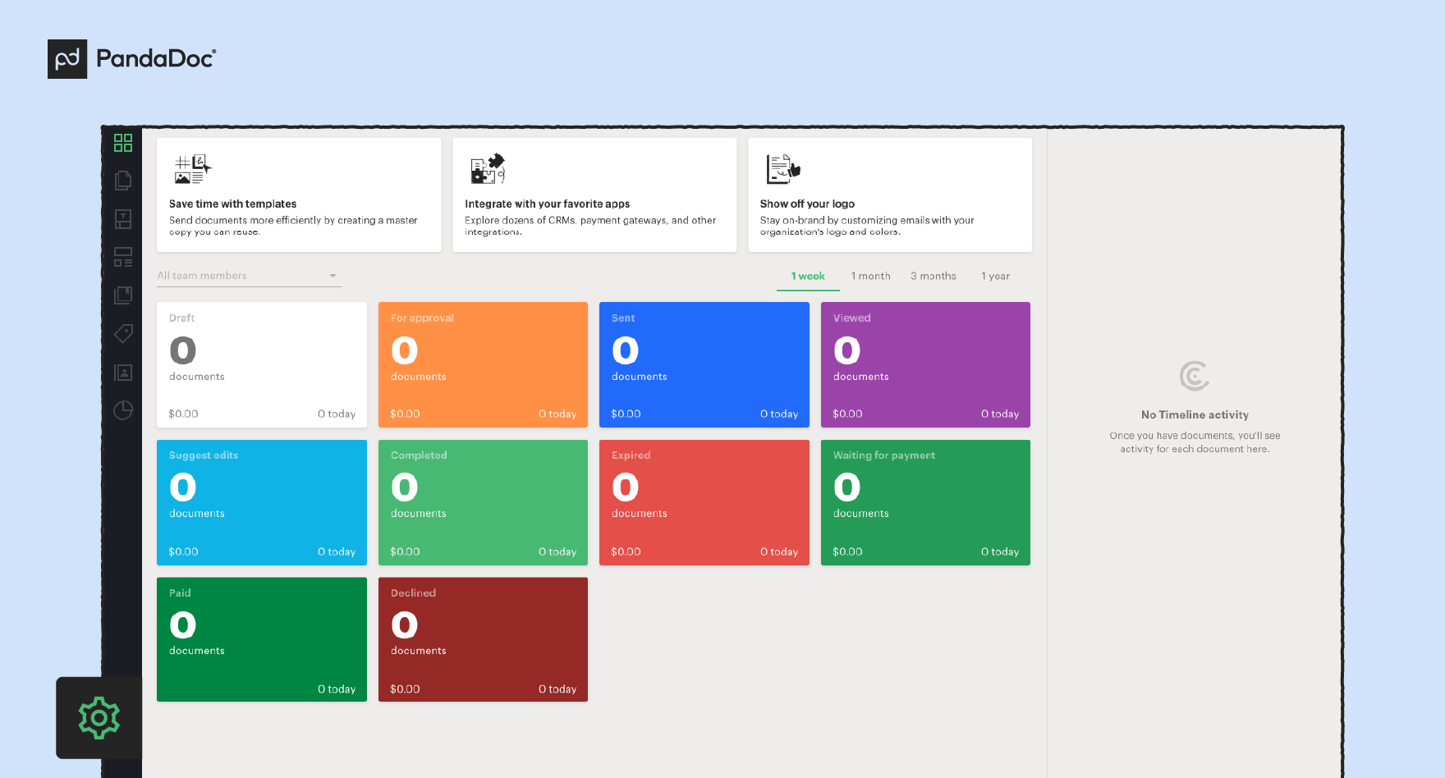The height and width of the screenshot is (778, 1445).
Task: Open the Reports pie chart icon
Action: tap(123, 410)
